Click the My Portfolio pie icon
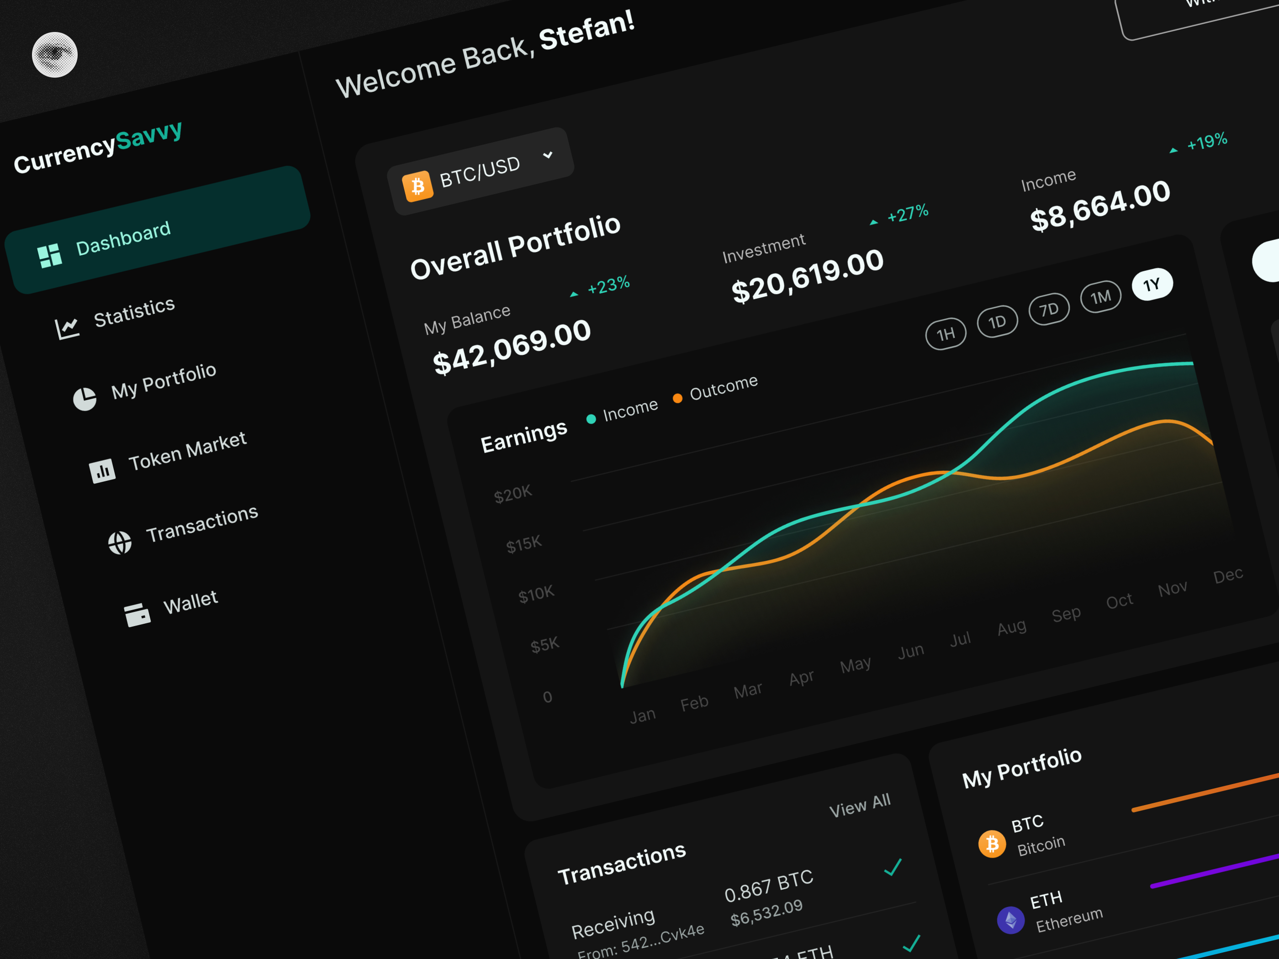This screenshot has width=1279, height=959. click(85, 399)
